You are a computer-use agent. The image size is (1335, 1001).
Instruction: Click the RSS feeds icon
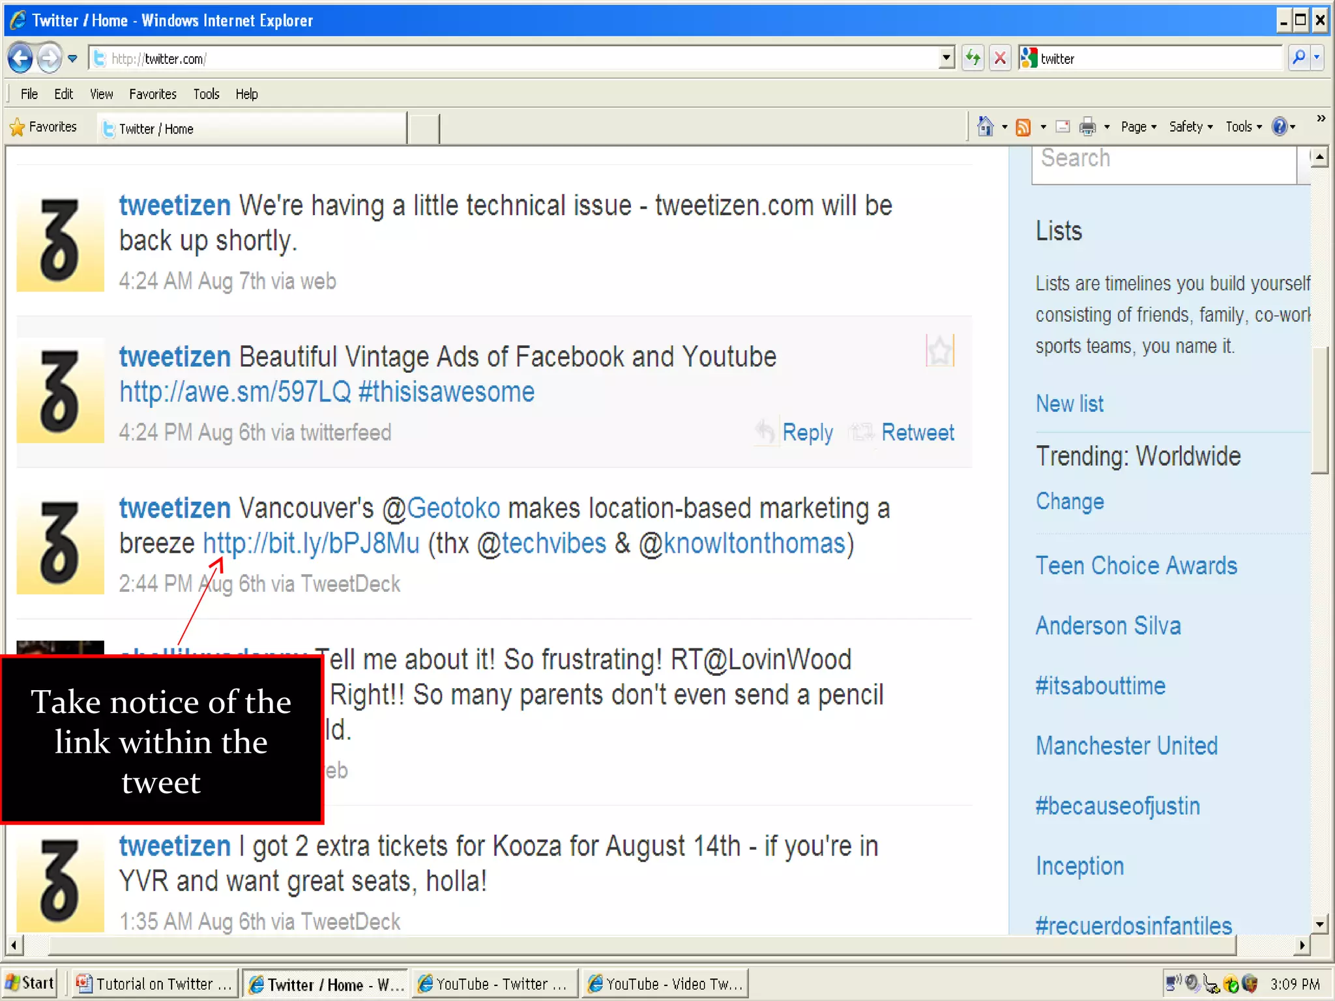coord(1023,127)
